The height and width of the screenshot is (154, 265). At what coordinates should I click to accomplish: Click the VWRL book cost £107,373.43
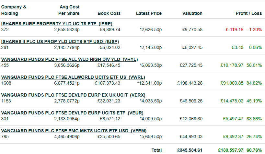click(x=108, y=83)
